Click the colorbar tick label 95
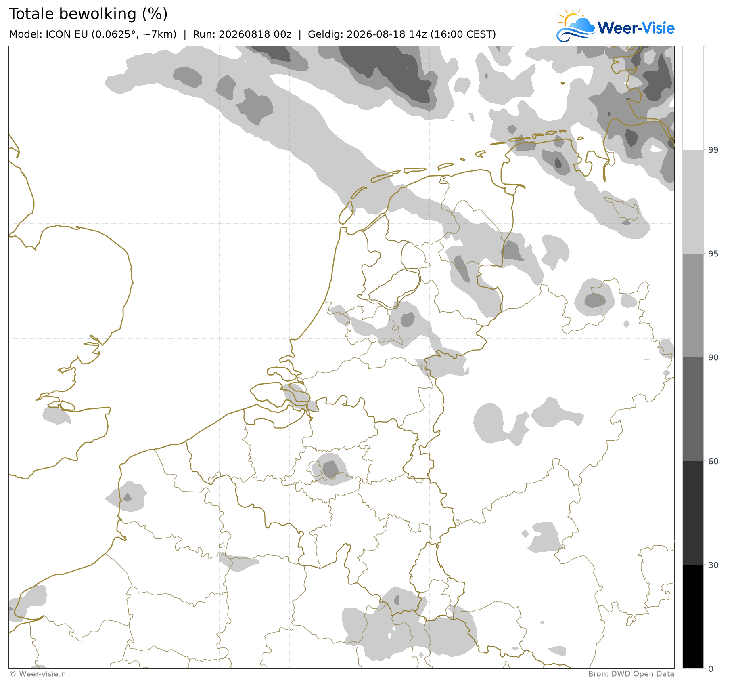The height and width of the screenshot is (679, 736). (x=713, y=254)
